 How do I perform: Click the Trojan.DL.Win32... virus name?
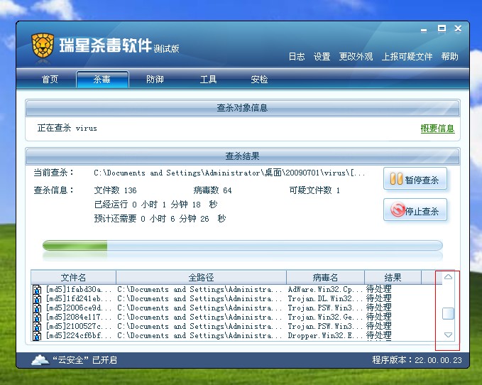pyautogui.click(x=325, y=299)
